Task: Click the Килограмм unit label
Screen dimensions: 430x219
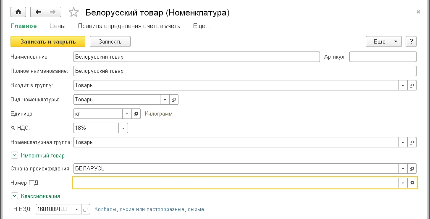Action: [159, 114]
